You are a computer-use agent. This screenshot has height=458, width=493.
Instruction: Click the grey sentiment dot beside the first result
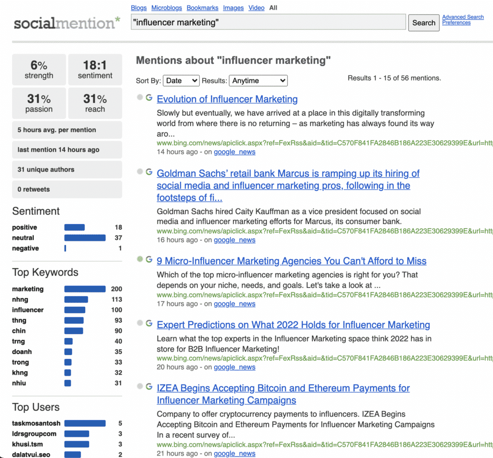click(140, 98)
